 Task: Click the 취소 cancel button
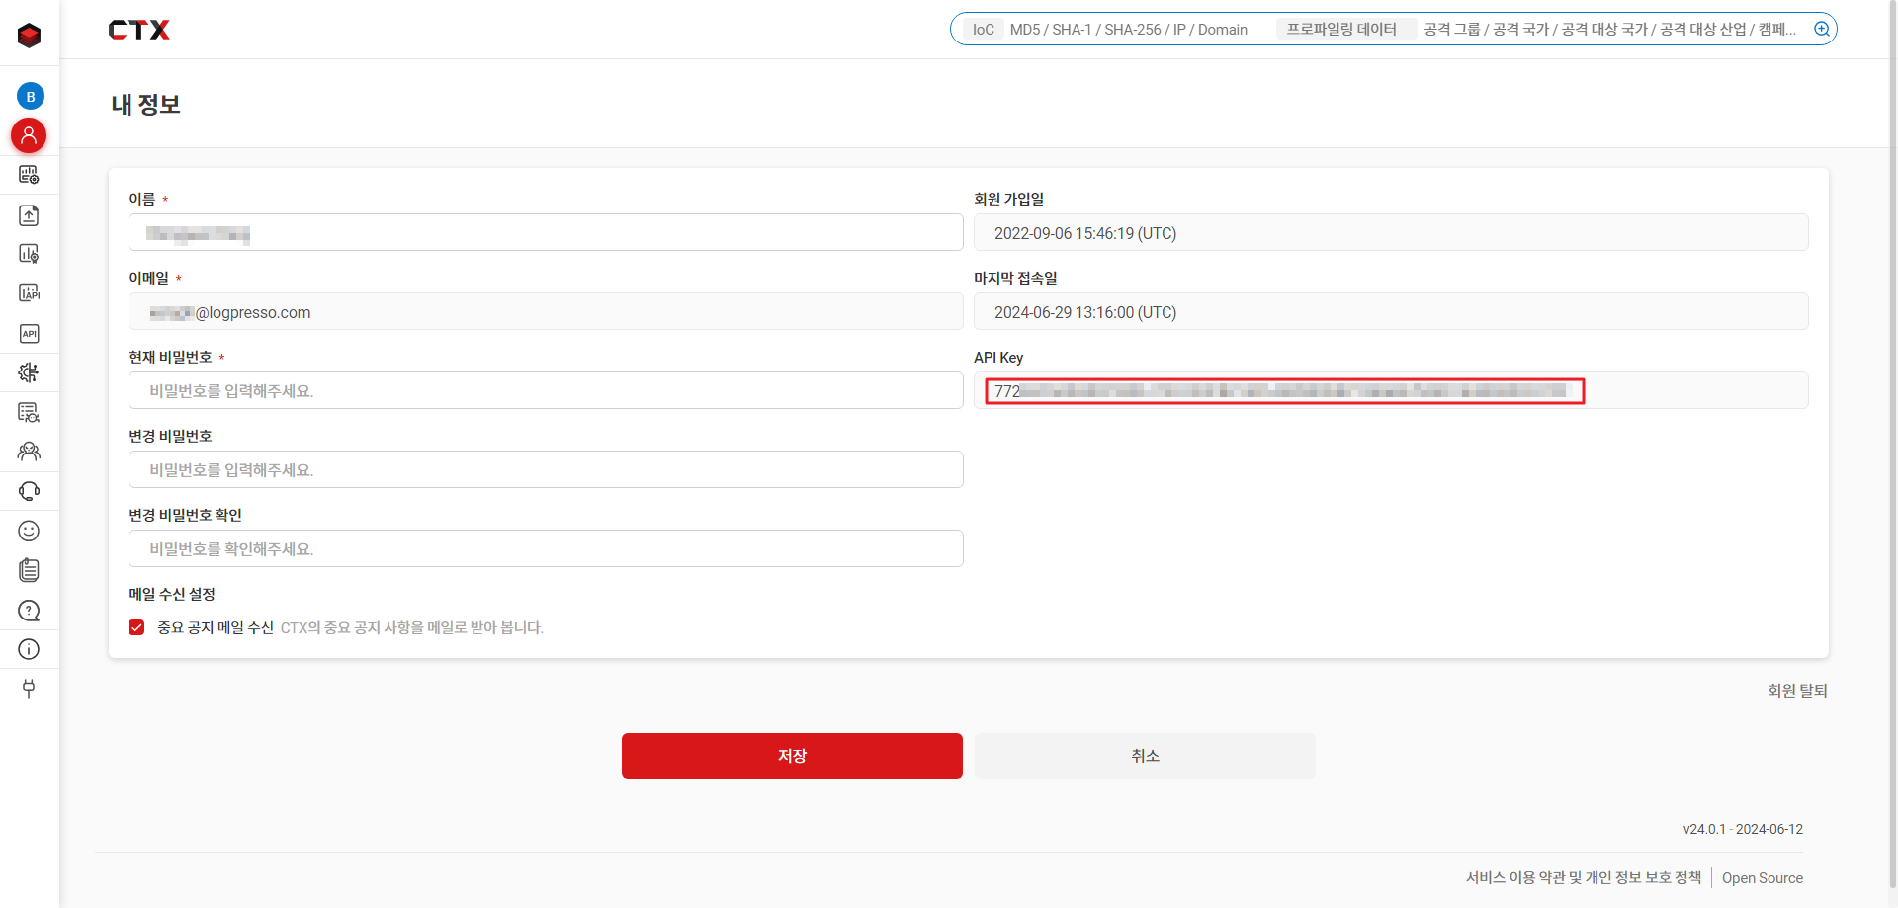[1145, 756]
